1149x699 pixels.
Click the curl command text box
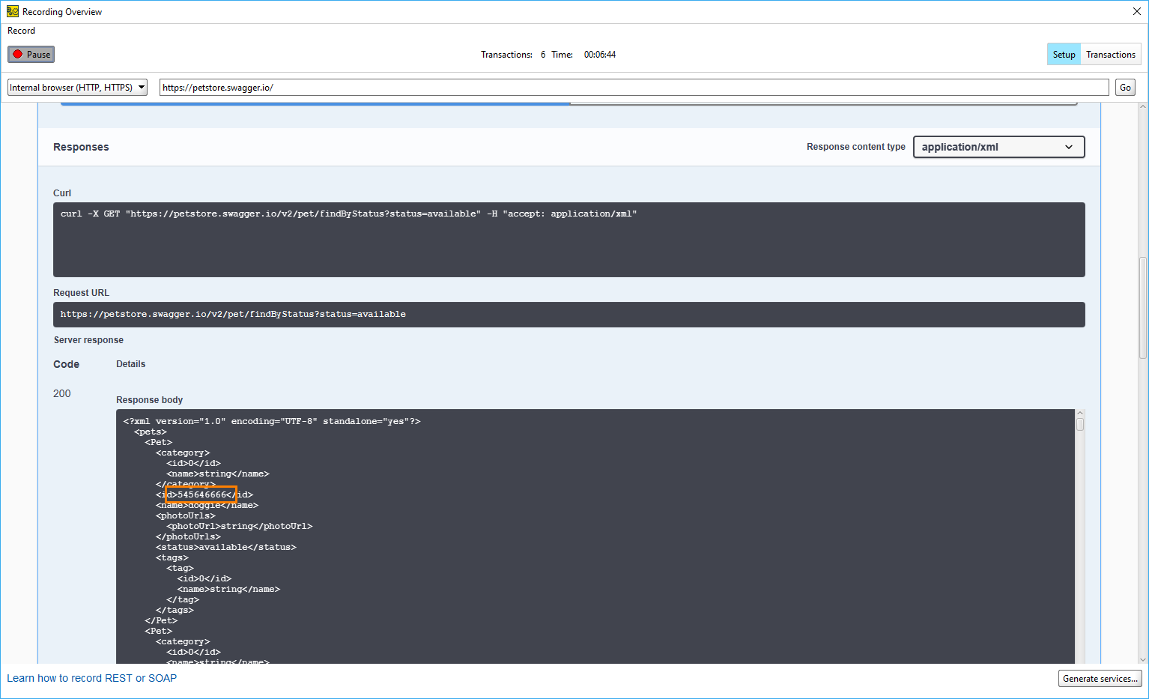click(569, 239)
